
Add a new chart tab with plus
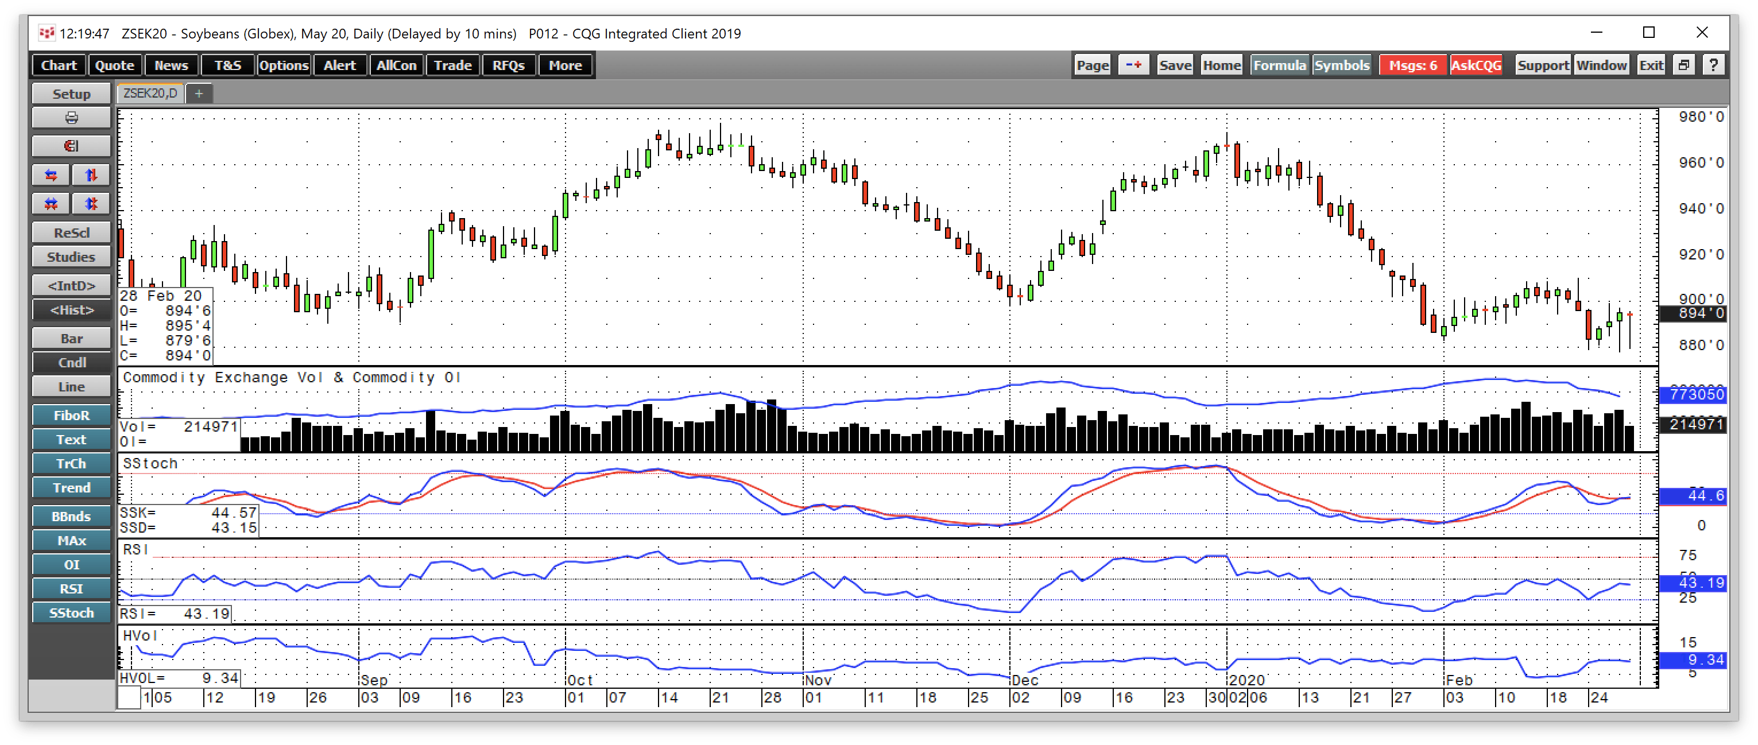pyautogui.click(x=199, y=94)
